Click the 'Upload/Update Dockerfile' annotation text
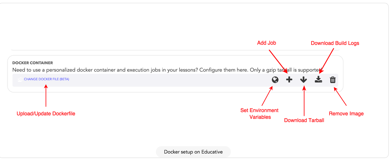This screenshot has width=392, height=160. click(46, 114)
